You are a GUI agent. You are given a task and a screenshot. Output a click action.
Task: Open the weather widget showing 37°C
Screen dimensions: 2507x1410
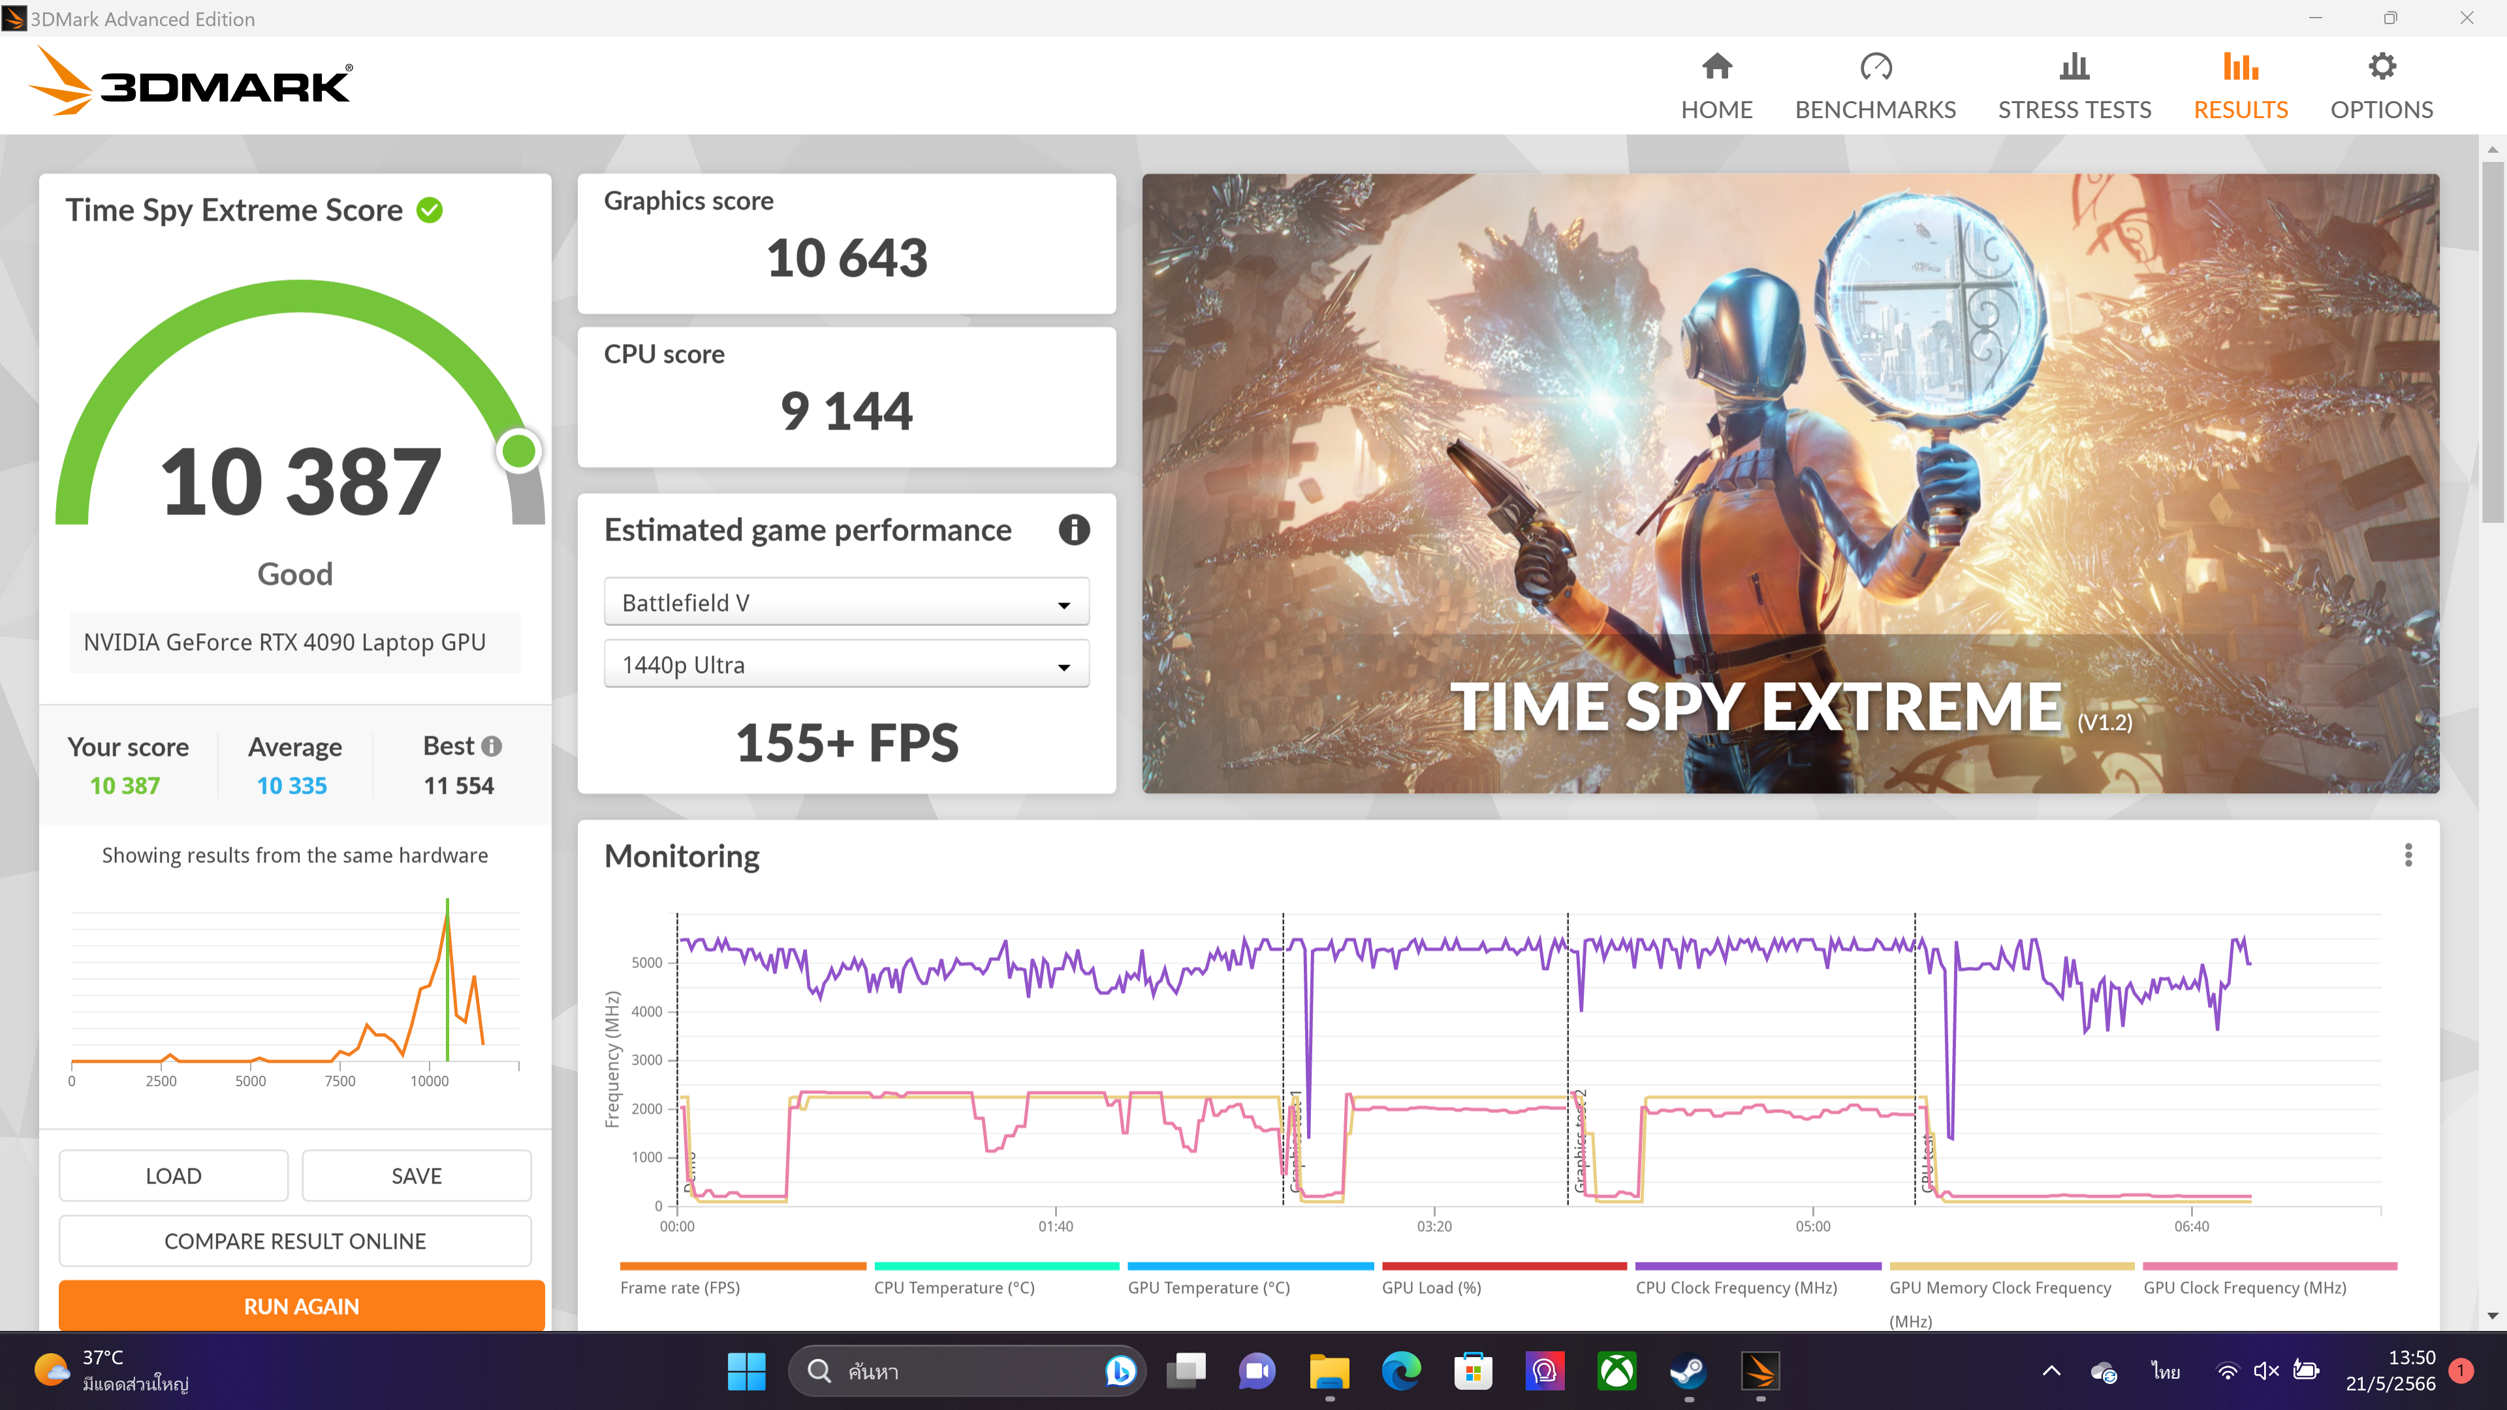point(112,1371)
